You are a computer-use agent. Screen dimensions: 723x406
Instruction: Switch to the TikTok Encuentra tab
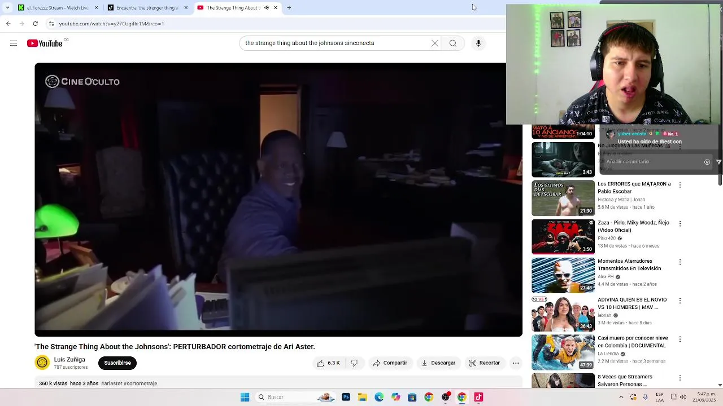pos(147,8)
